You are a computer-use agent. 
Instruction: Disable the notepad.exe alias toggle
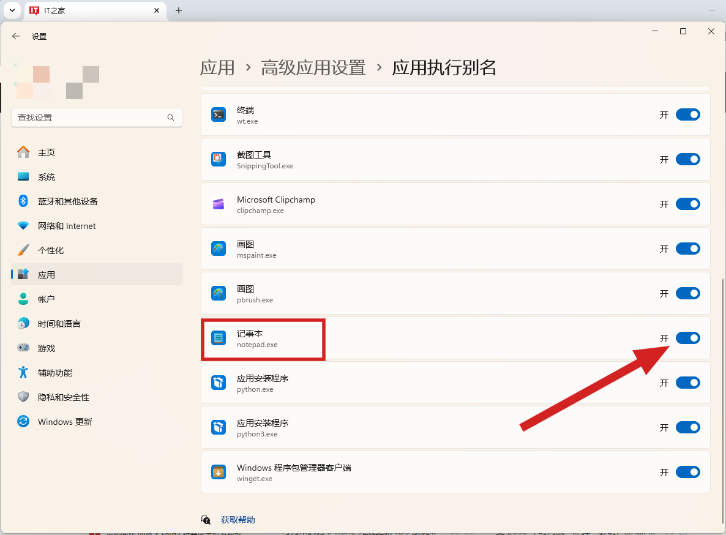click(687, 337)
